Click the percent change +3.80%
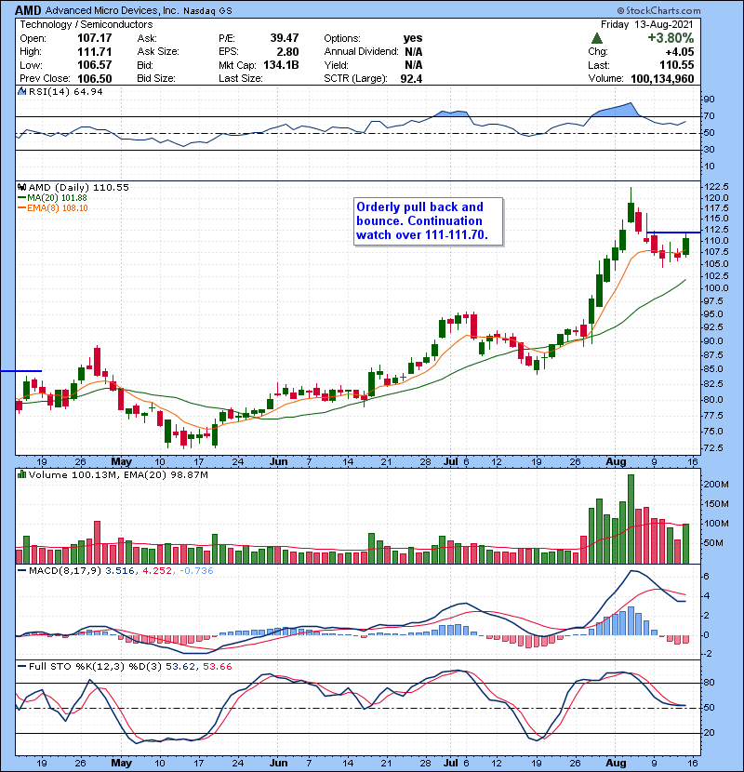 click(x=671, y=38)
